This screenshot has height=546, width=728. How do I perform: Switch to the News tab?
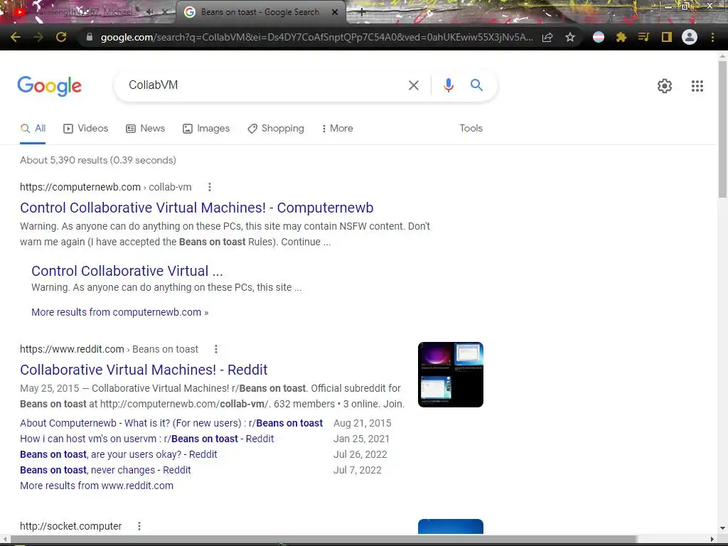pyautogui.click(x=145, y=129)
